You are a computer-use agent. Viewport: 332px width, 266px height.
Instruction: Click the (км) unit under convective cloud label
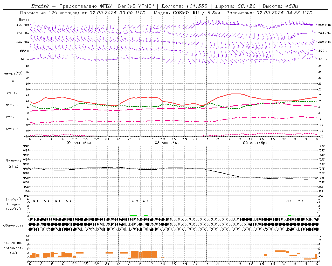click(13, 253)
